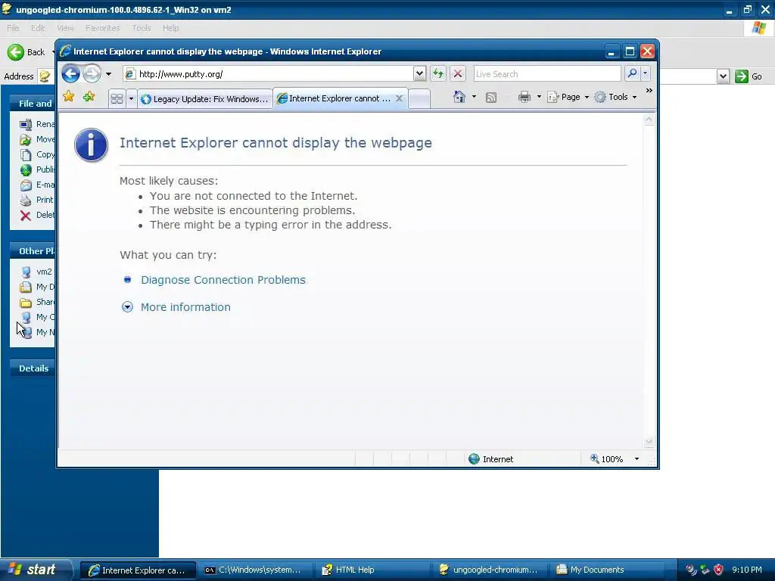Go back using IE Back arrow
The image size is (775, 581).
tap(70, 74)
